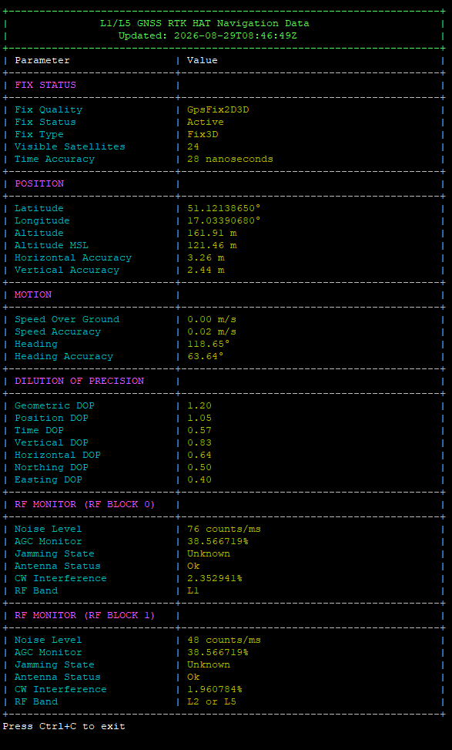452x750 pixels.
Task: Click the 'Speed Over Ground' parameter label
Action: click(x=67, y=320)
